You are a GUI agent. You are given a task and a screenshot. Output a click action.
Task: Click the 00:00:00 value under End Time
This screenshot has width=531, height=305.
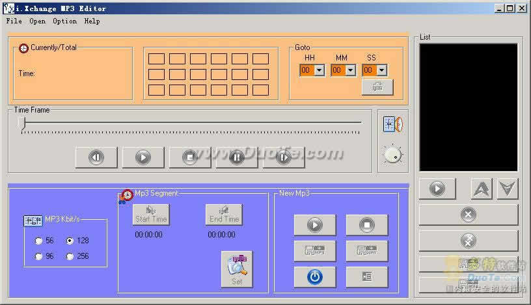(x=221, y=235)
